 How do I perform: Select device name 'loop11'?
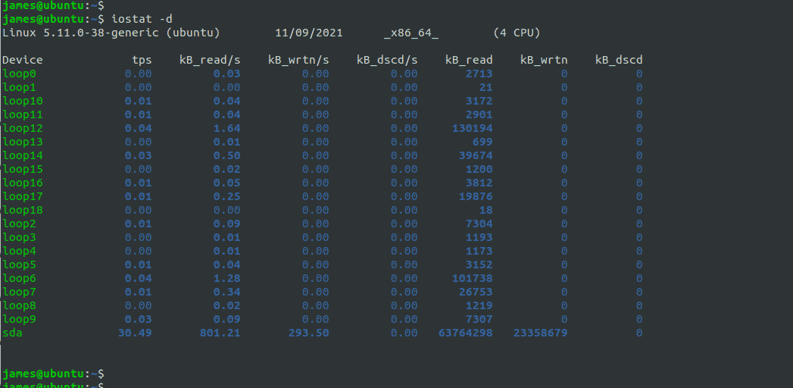point(23,115)
